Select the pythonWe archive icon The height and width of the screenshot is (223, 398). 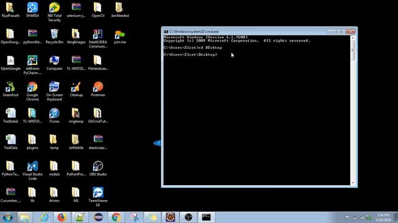tap(32, 36)
